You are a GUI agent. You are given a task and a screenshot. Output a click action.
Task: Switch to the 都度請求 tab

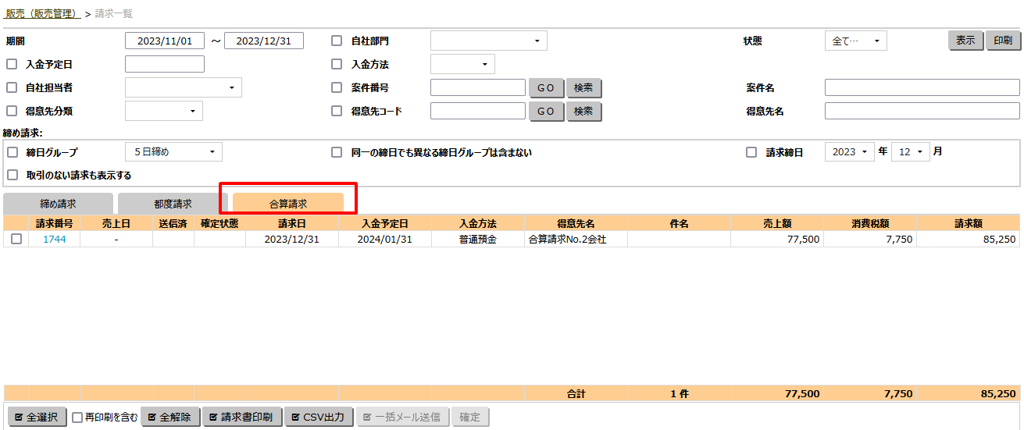point(173,204)
